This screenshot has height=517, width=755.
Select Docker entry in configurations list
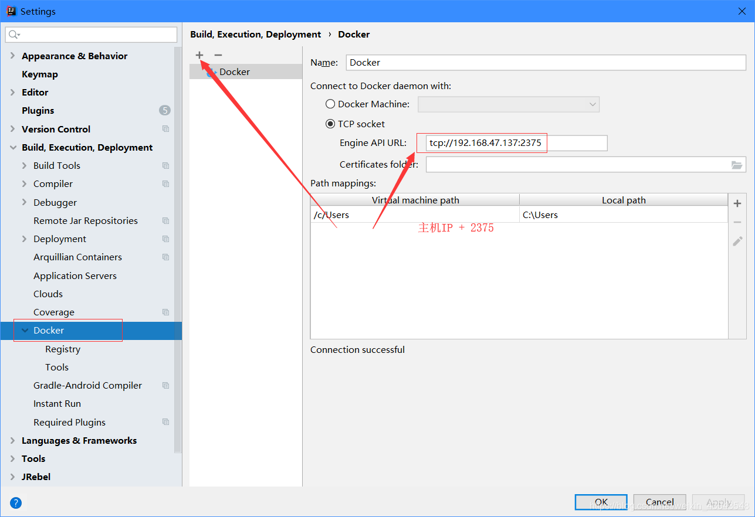[246, 72]
